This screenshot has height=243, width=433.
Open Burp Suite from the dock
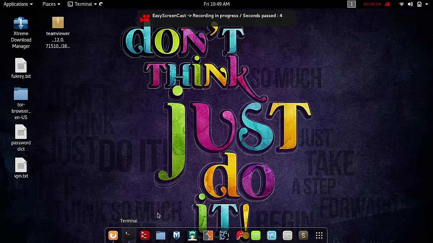208,235
